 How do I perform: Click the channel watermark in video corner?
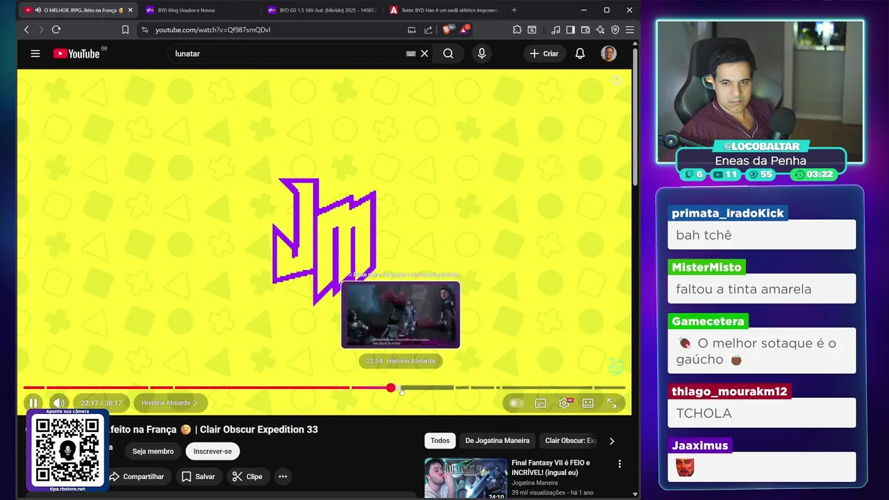click(615, 367)
